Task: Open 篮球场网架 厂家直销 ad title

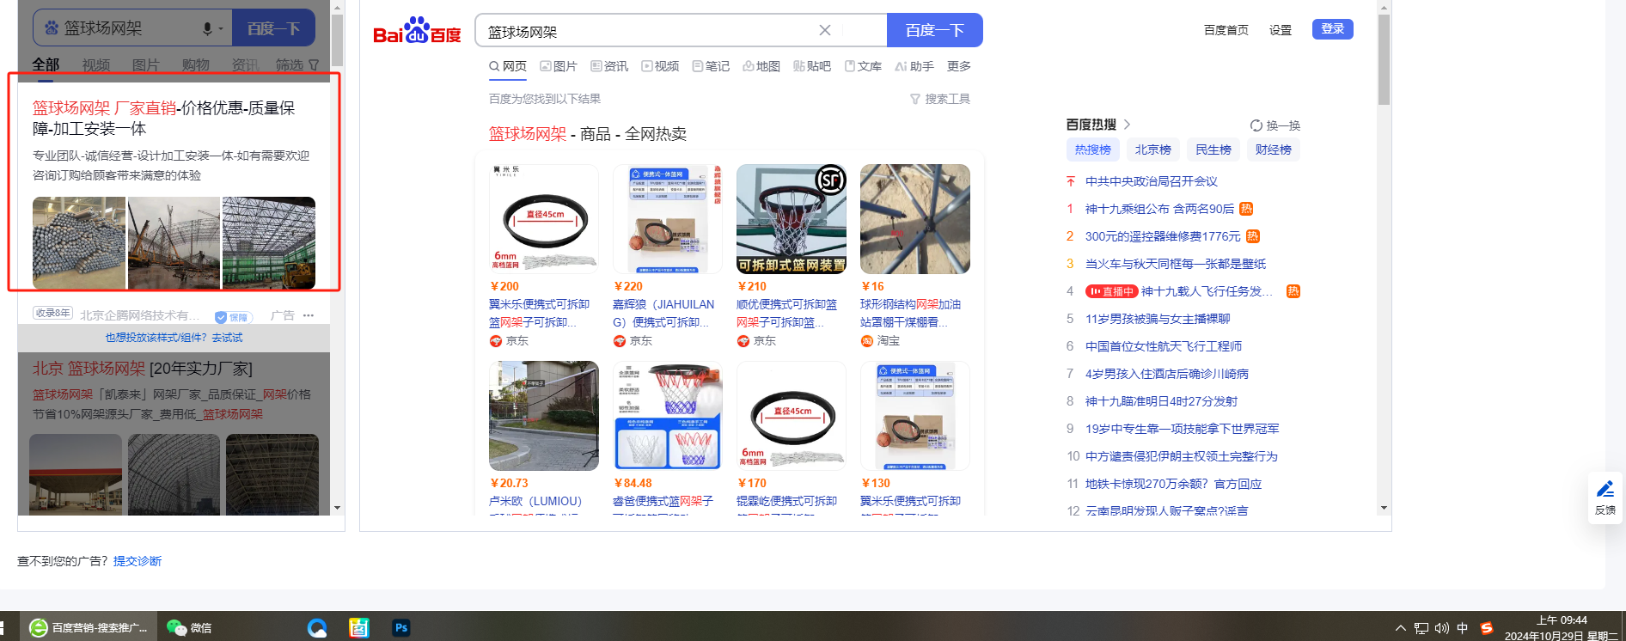Action: (x=164, y=119)
